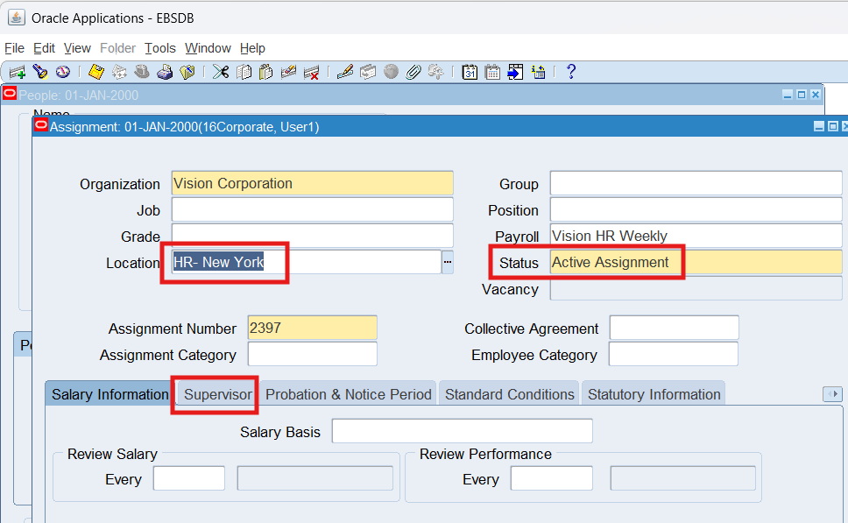Click the Edit Field pencil icon
The image size is (848, 523).
coord(344,72)
